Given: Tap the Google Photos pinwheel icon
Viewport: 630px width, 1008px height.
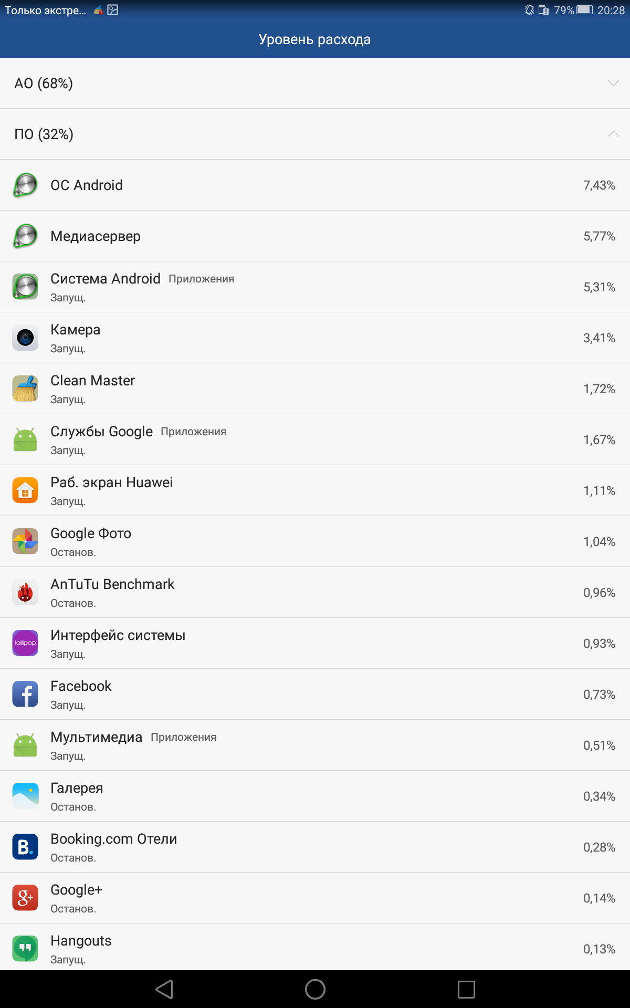Looking at the screenshot, I should pos(25,541).
